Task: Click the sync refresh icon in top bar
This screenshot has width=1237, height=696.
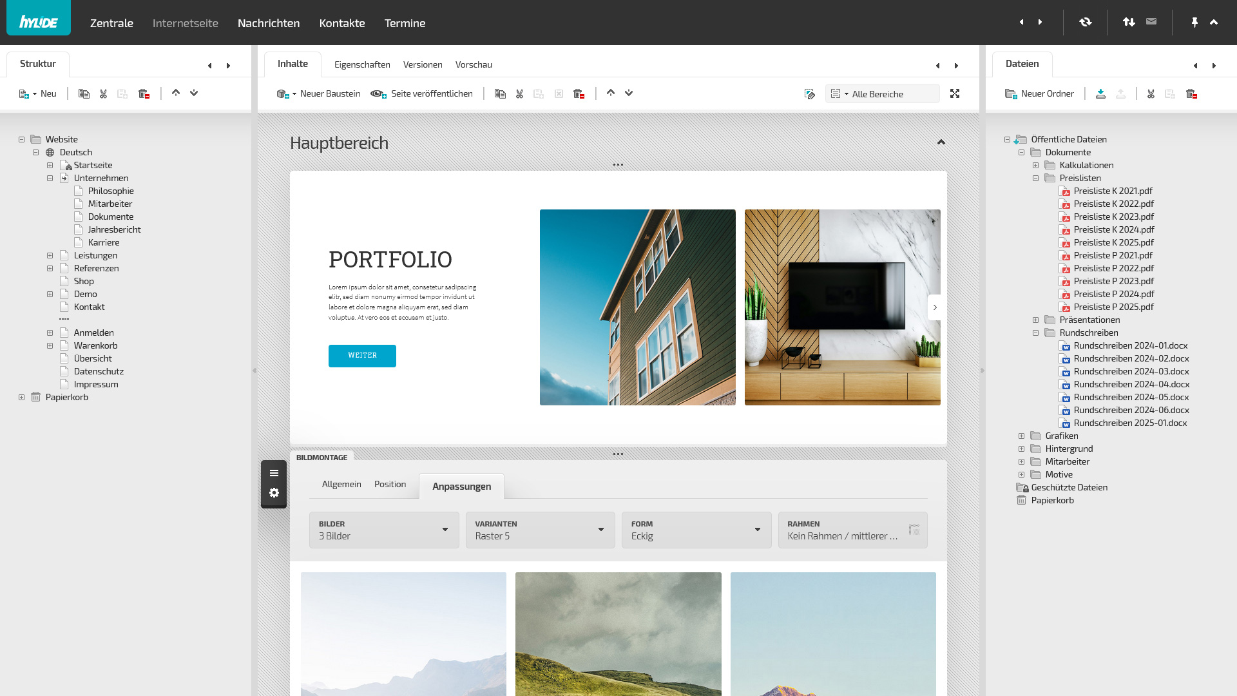Action: coord(1086,23)
